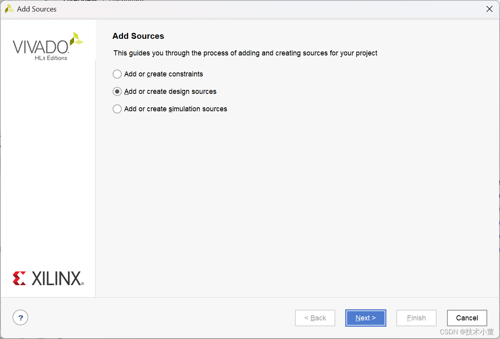Click the wizard description sentence

click(245, 53)
